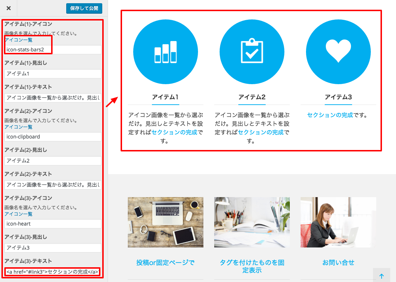Screen dimensions: 396x282
Task: Open アイコン一覧 link under アイテム(2)-アイコン
Action: point(18,127)
